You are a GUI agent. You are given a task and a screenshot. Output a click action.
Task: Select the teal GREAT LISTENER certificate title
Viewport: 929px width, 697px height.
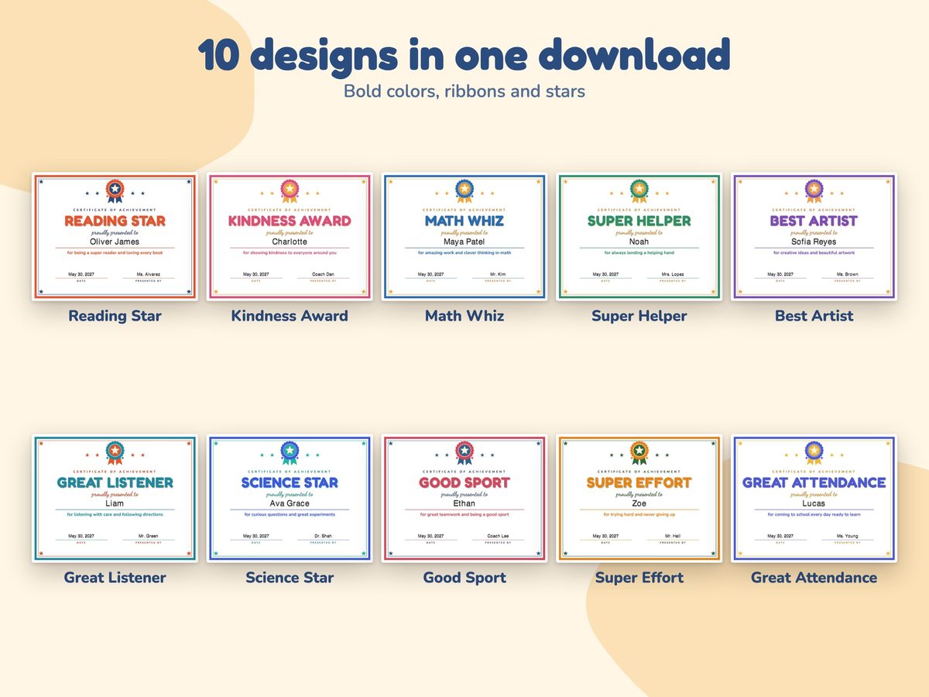115,482
